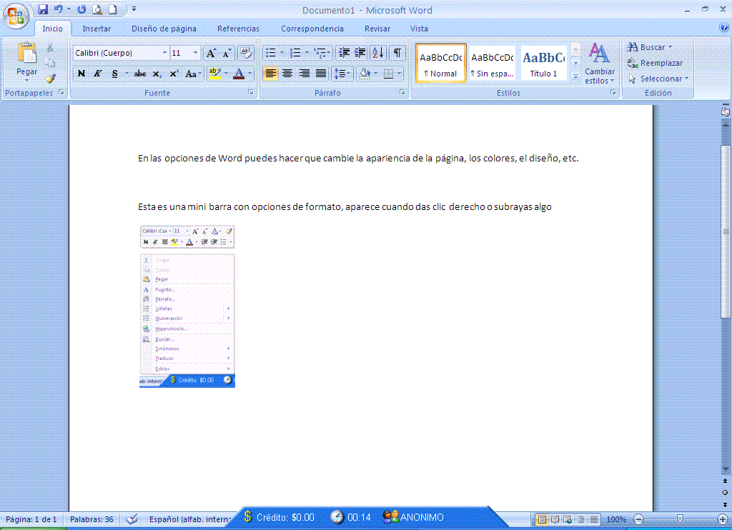Viewport: 732px width, 530px height.
Task: Apply the red font color
Action: 239,74
